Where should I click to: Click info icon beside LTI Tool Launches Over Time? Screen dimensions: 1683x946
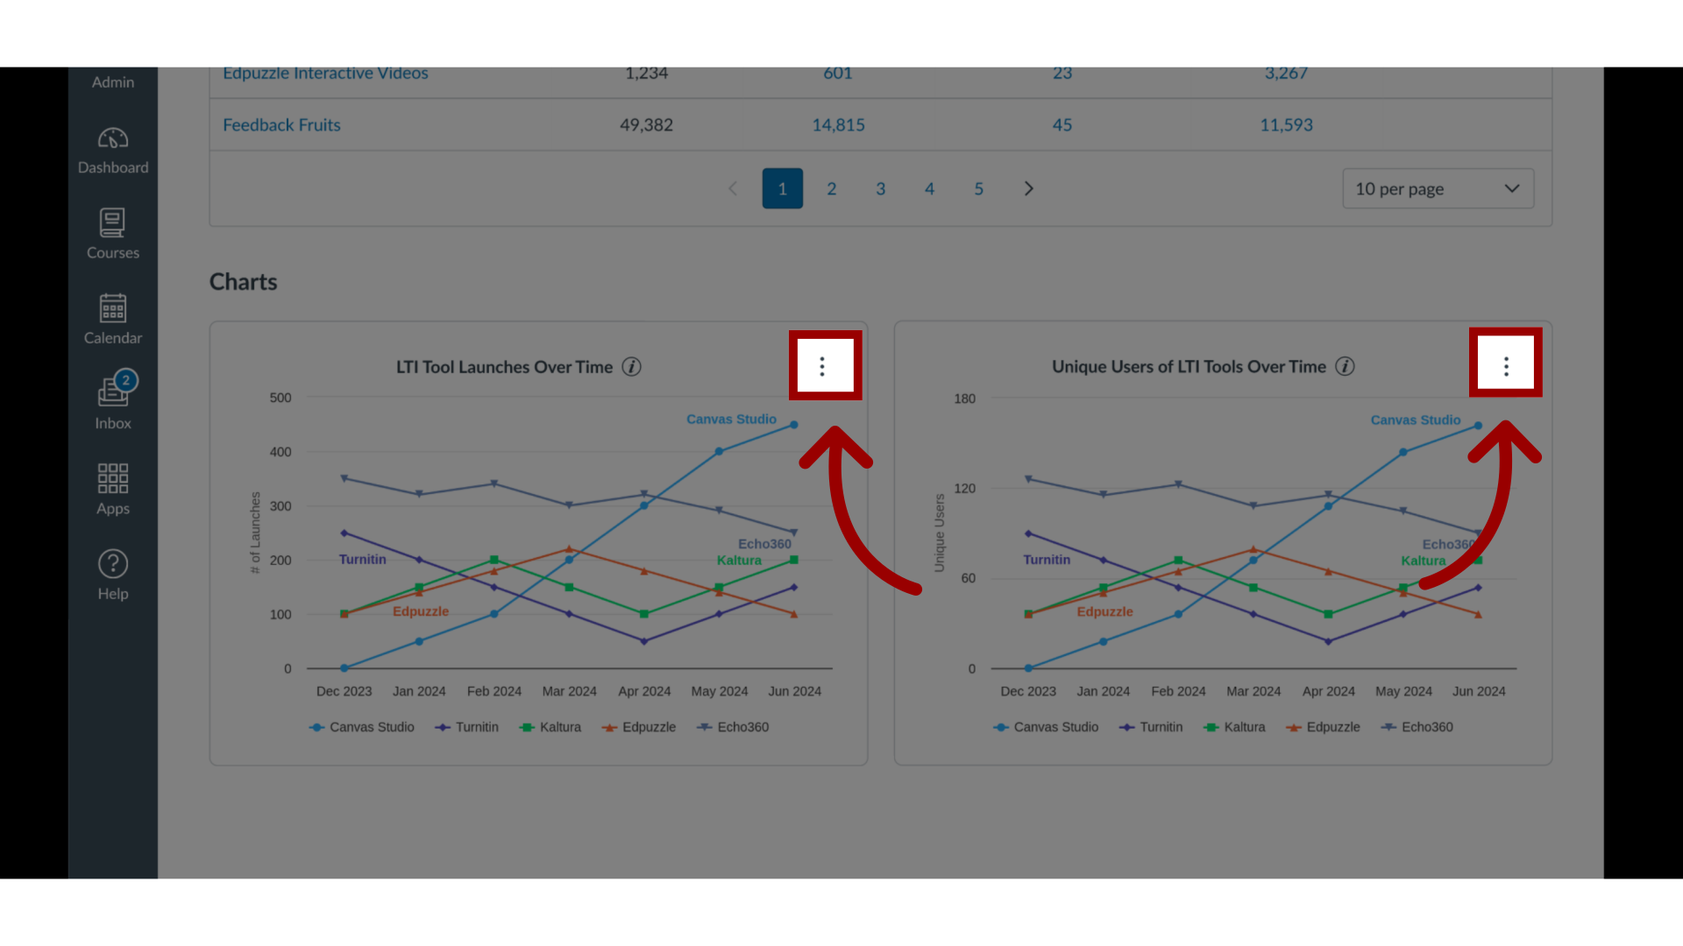click(631, 367)
